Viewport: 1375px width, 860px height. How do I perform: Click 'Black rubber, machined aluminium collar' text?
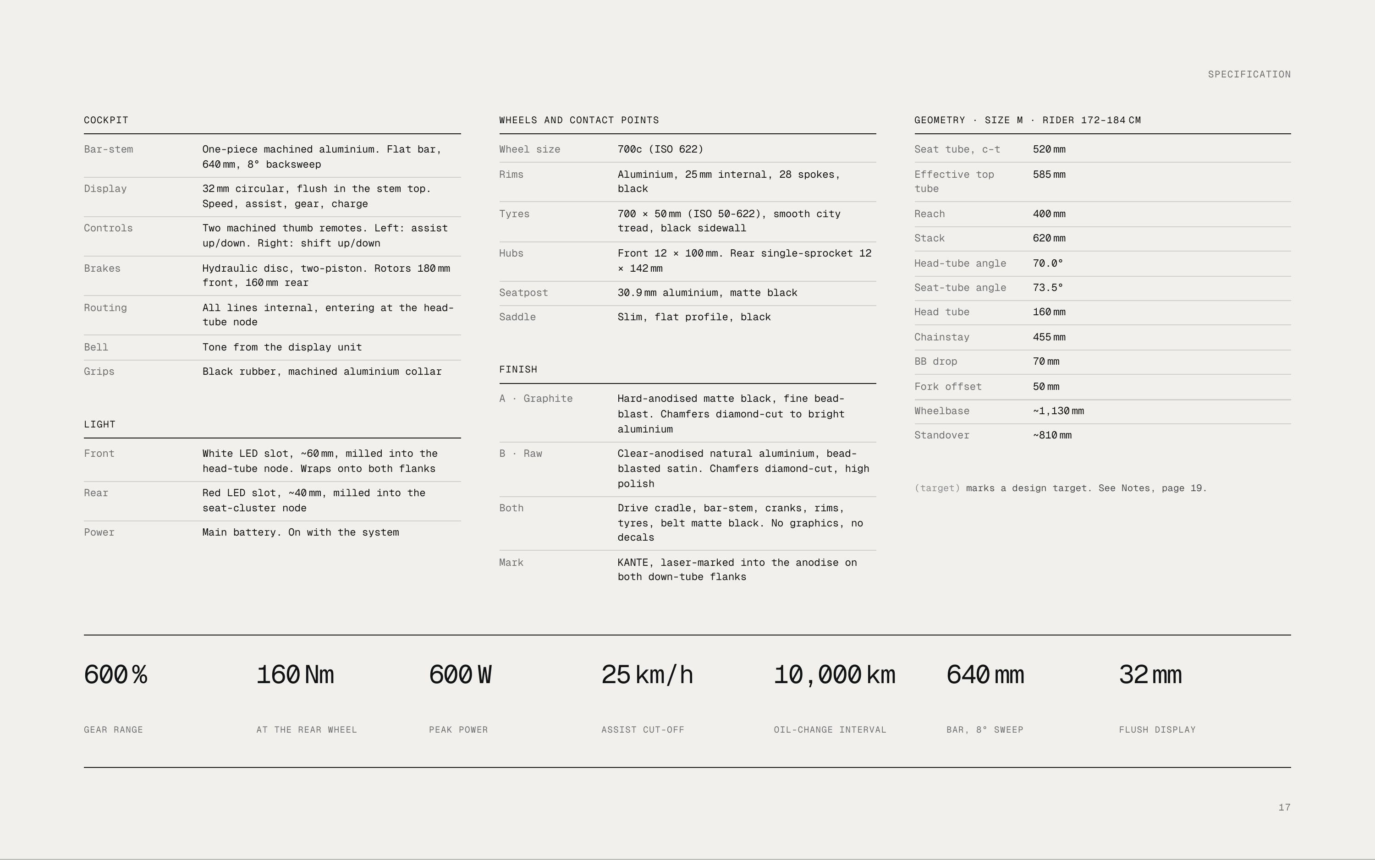(322, 372)
